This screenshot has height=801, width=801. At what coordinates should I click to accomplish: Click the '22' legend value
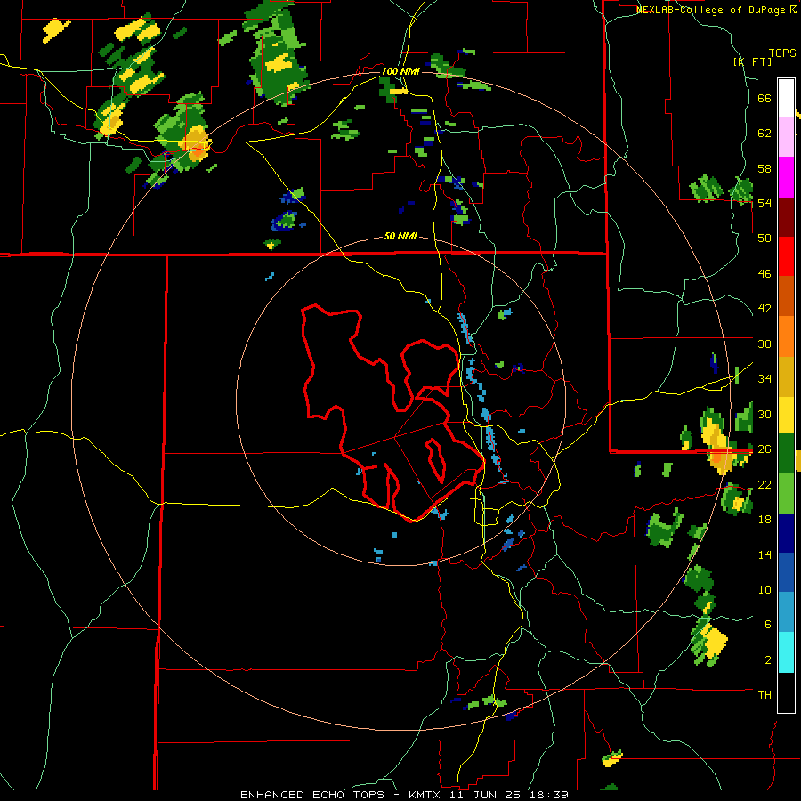click(765, 484)
